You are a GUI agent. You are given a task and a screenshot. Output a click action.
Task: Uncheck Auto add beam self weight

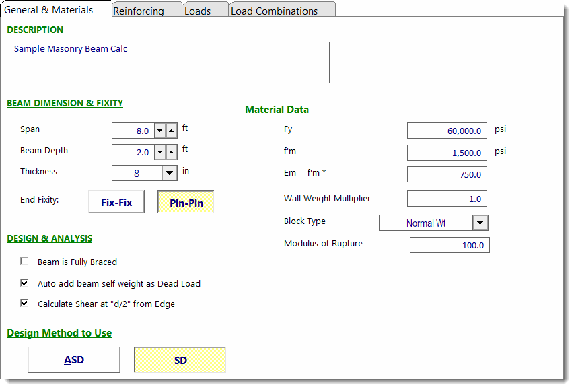click(25, 283)
